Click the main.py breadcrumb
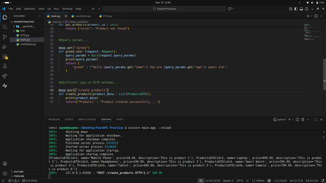Viewport: 326px width, 183px height. point(55,22)
